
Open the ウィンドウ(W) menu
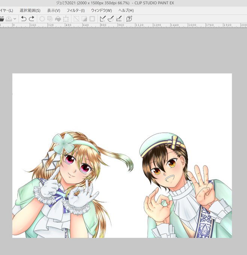click(101, 10)
